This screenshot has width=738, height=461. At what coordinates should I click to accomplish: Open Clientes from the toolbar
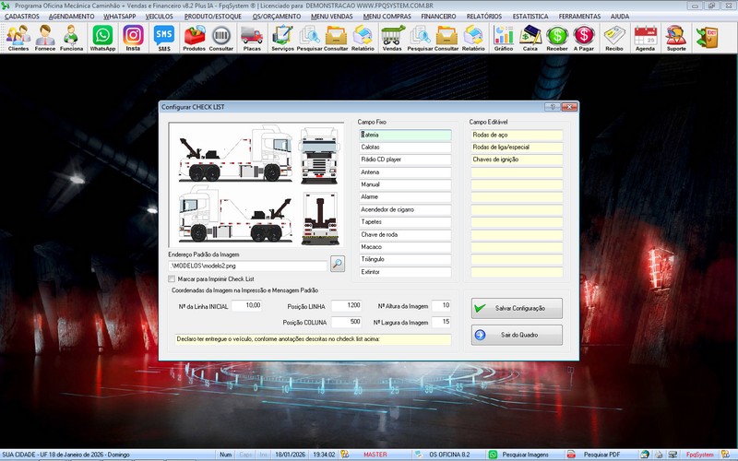pyautogui.click(x=18, y=38)
